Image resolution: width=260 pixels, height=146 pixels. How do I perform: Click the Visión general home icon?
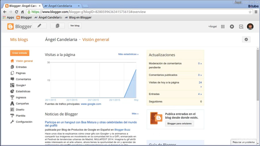[12, 61]
